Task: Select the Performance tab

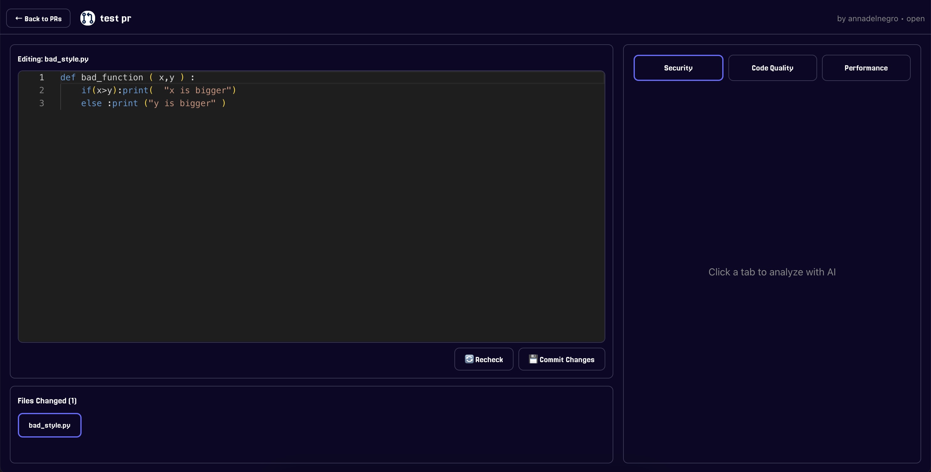Action: tap(866, 68)
